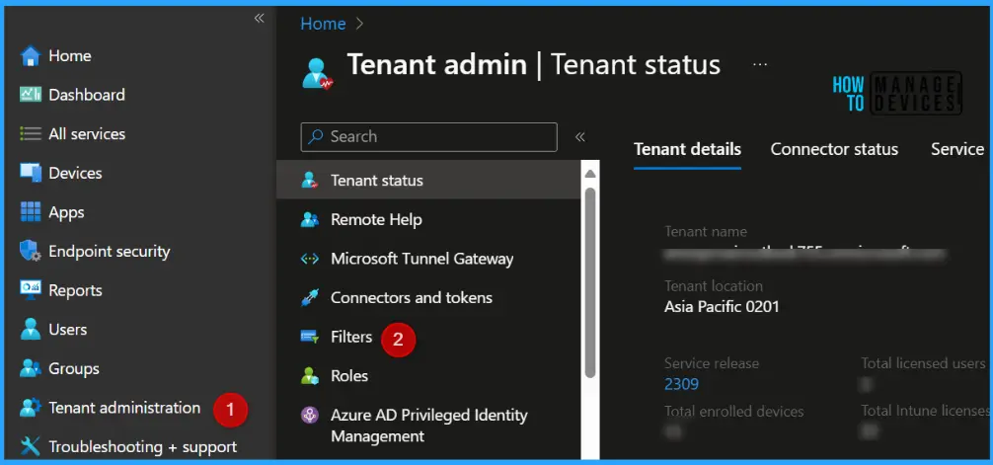The height and width of the screenshot is (465, 993).
Task: Click the breadcrumb chevron after Home
Action: coord(359,24)
